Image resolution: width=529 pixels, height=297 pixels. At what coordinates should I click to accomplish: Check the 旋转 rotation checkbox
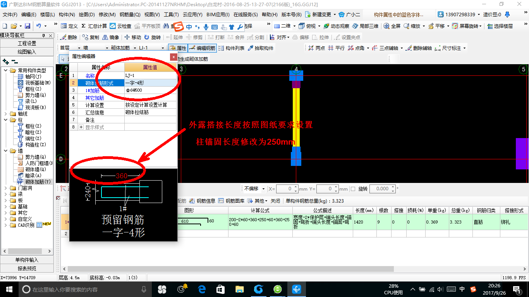(x=353, y=189)
